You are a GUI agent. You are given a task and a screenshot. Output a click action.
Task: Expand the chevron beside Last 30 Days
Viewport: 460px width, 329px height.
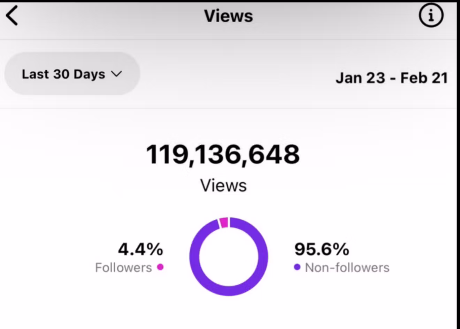pos(116,74)
